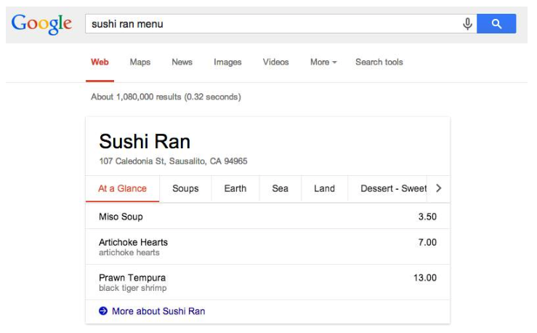Open Search tools options
This screenshot has height=333, width=537.
(379, 62)
